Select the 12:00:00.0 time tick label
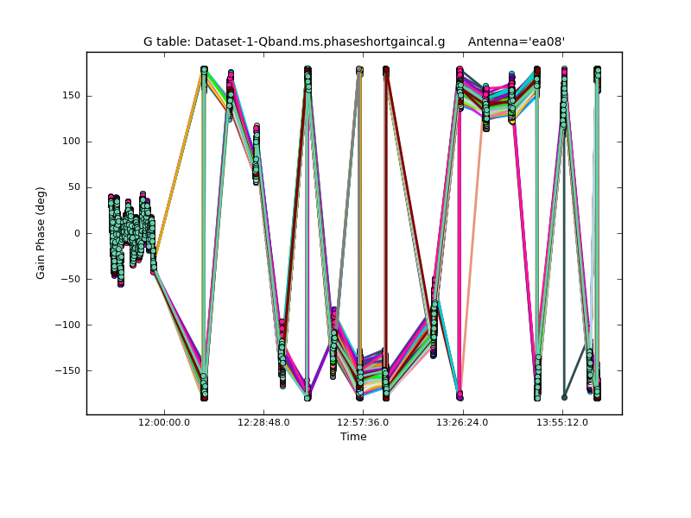The image size is (691, 518). [164, 422]
